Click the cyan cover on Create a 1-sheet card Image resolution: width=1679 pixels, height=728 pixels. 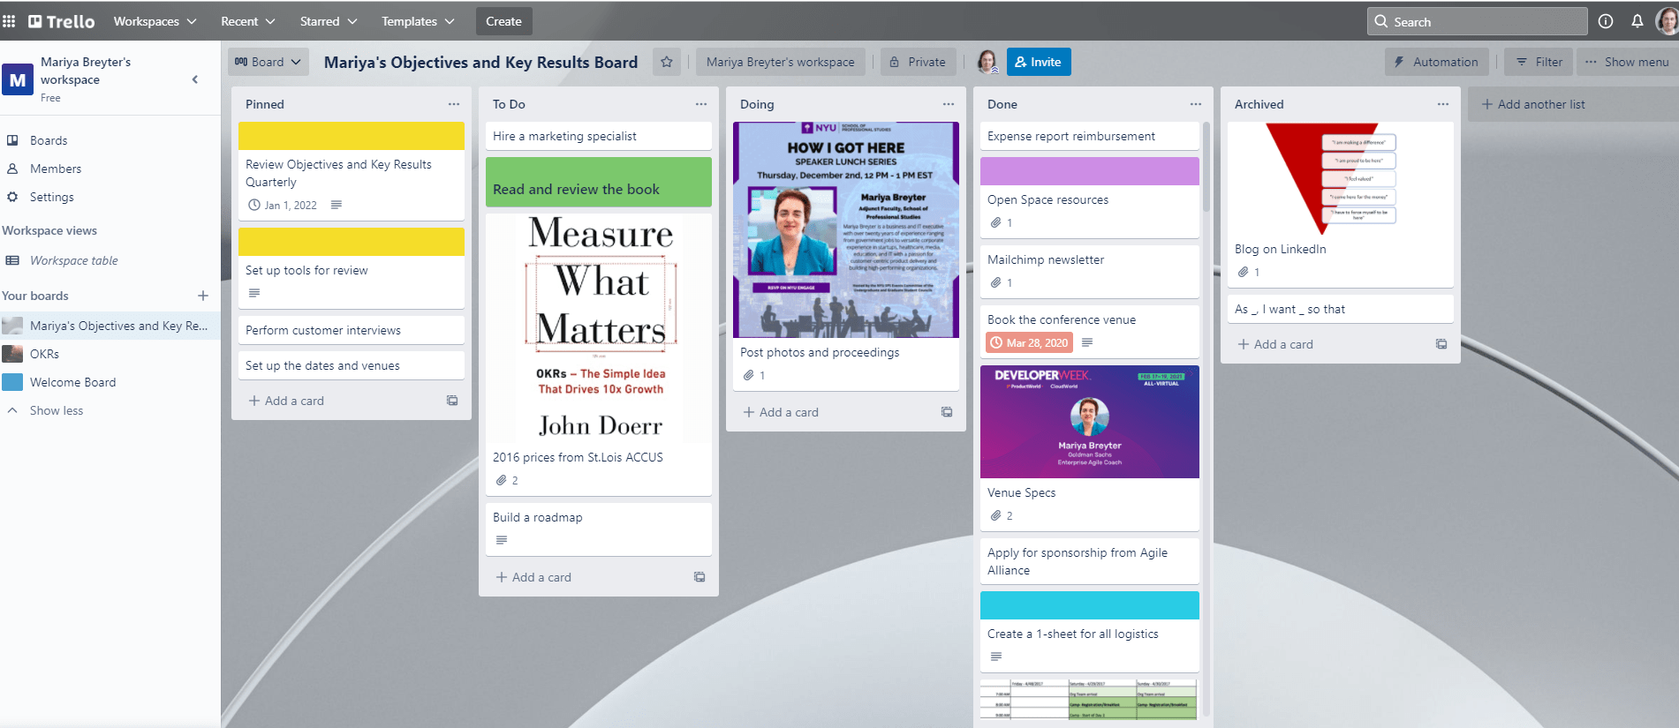coord(1090,605)
